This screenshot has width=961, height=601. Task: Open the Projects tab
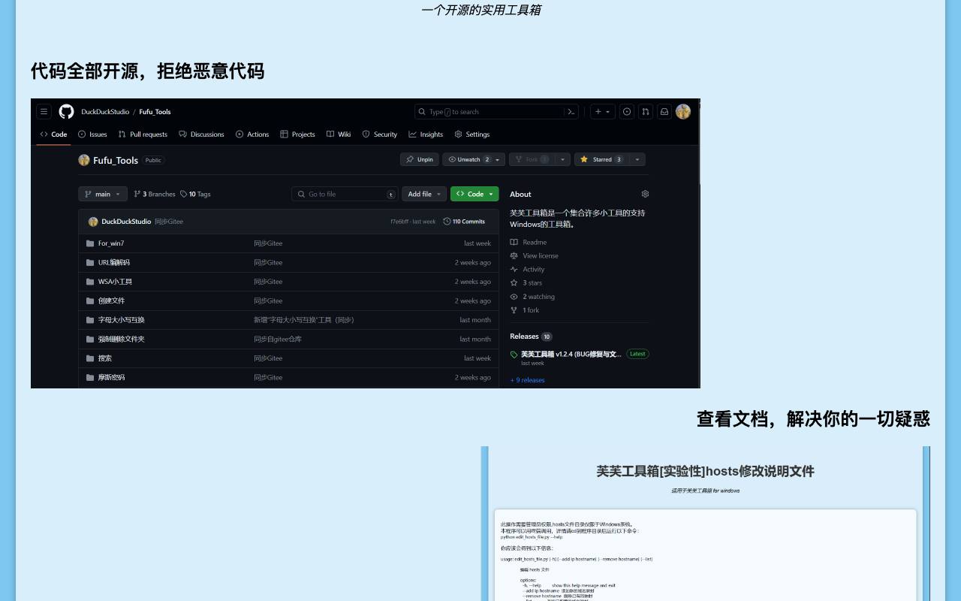[x=297, y=134]
